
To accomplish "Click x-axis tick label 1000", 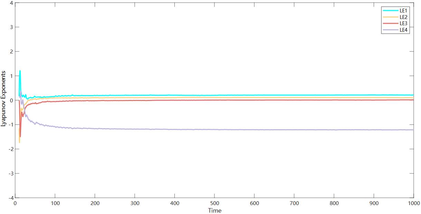I will pyautogui.click(x=413, y=203).
